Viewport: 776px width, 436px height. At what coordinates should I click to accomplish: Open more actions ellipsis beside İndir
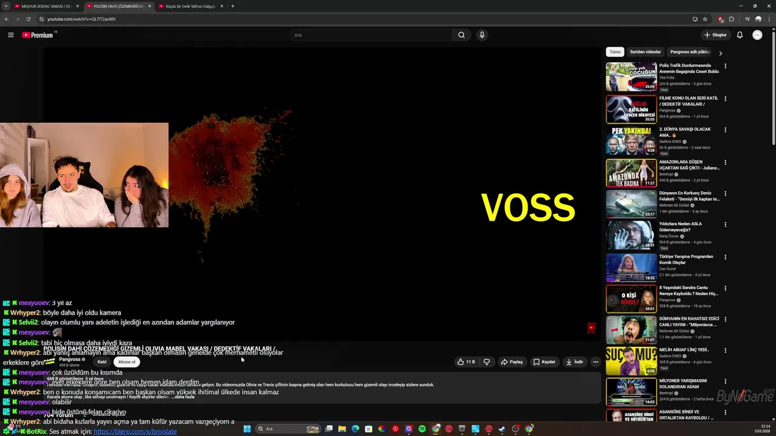595,362
